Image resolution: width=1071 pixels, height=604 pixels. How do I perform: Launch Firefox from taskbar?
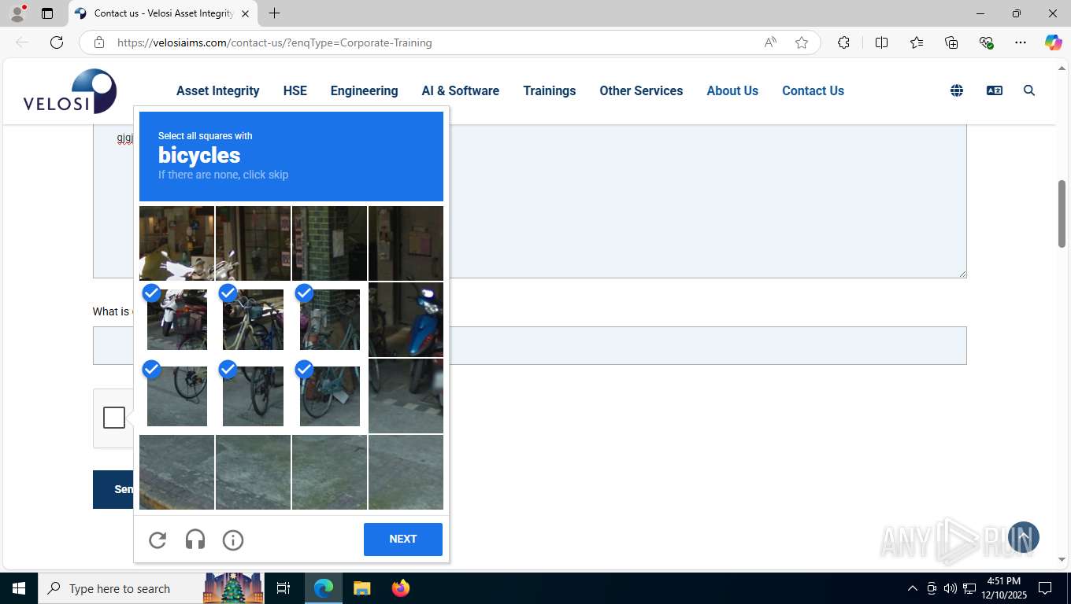[401, 588]
